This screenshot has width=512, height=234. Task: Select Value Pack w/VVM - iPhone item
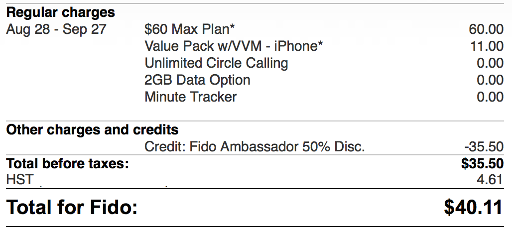[234, 46]
